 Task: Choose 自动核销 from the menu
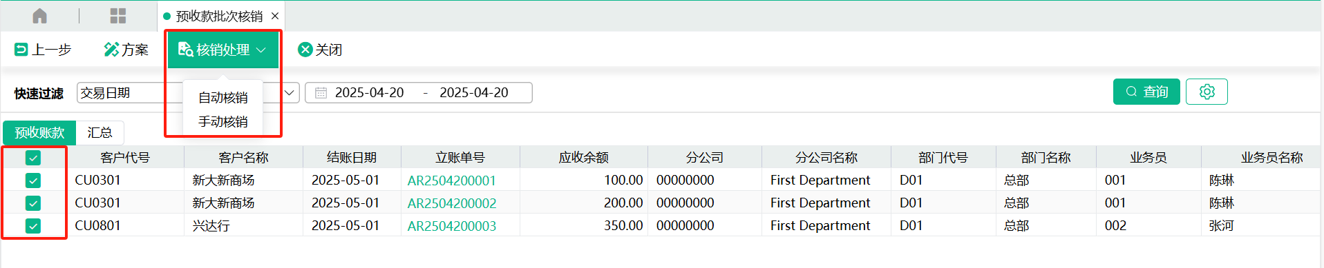[x=223, y=98]
